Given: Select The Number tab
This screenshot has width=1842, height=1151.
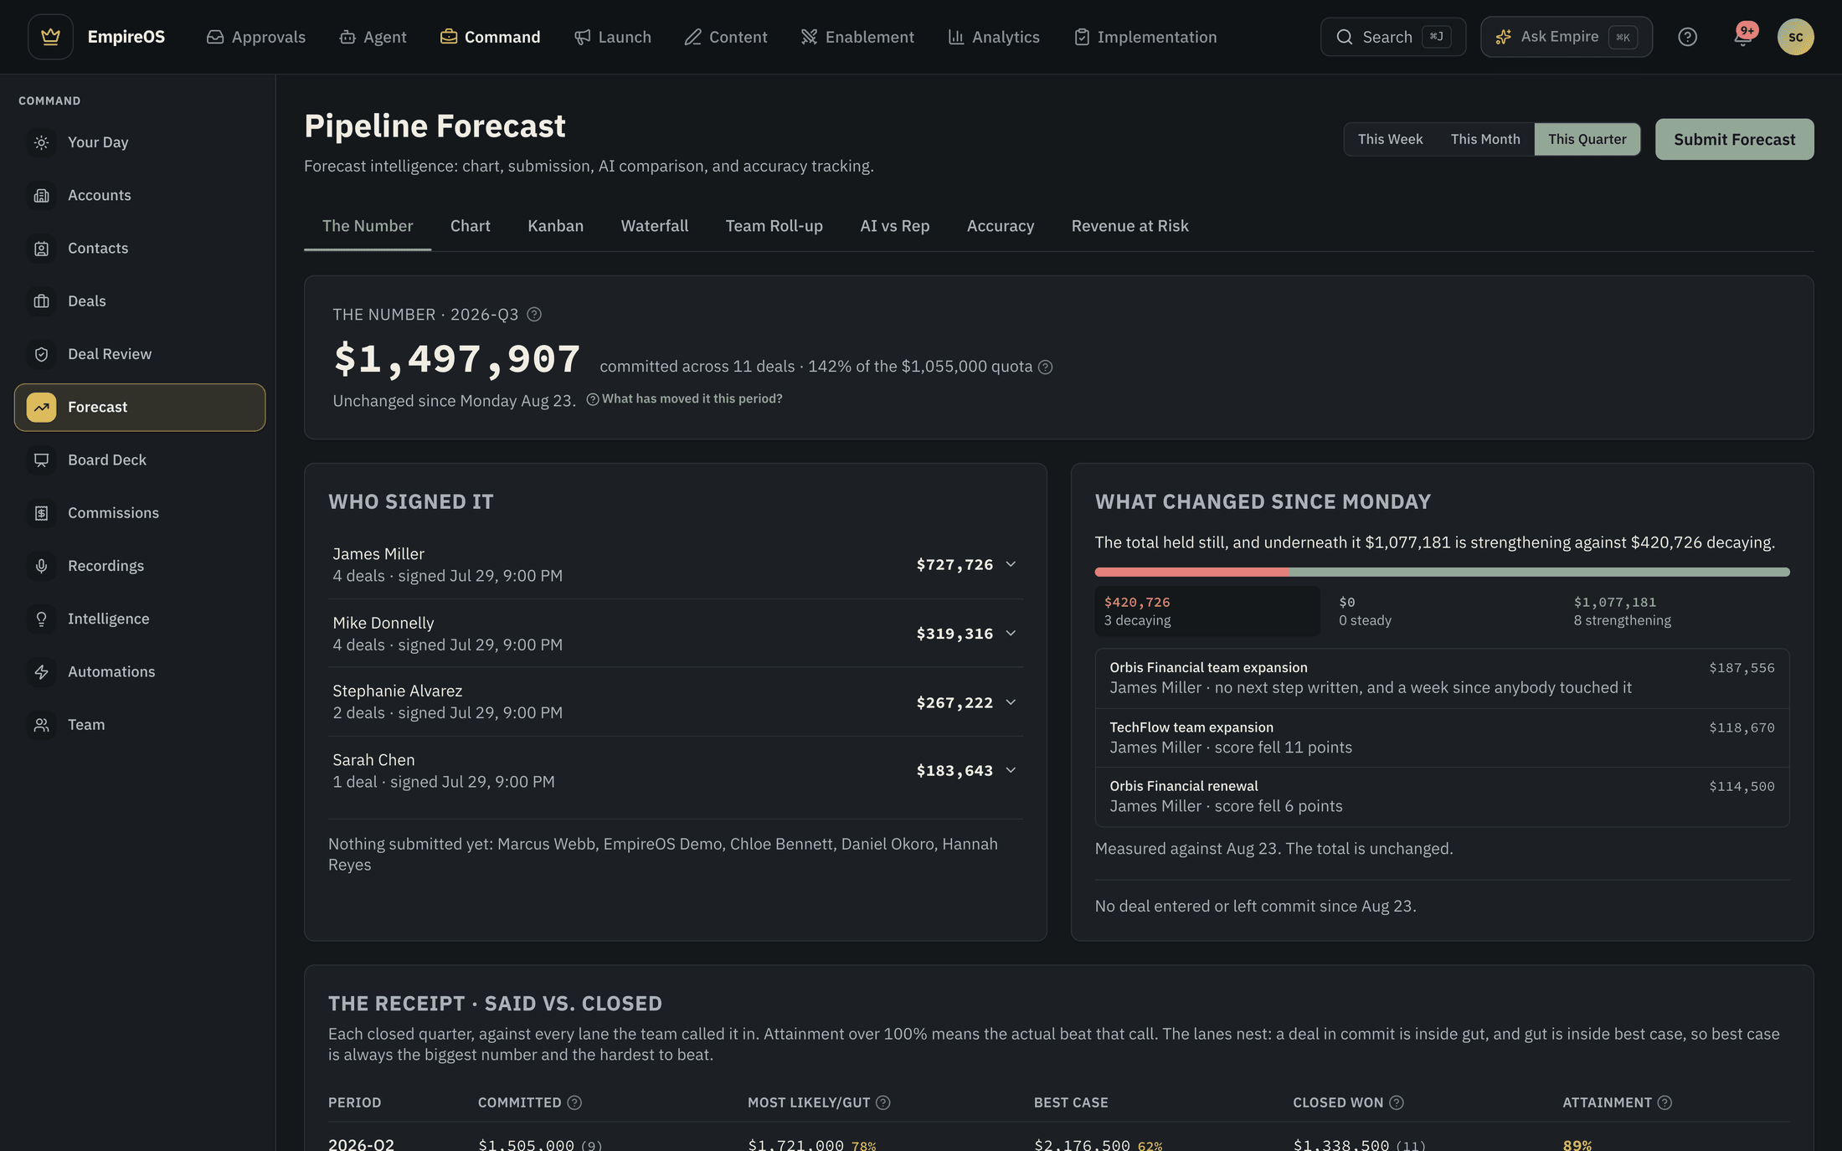Looking at the screenshot, I should 368,226.
